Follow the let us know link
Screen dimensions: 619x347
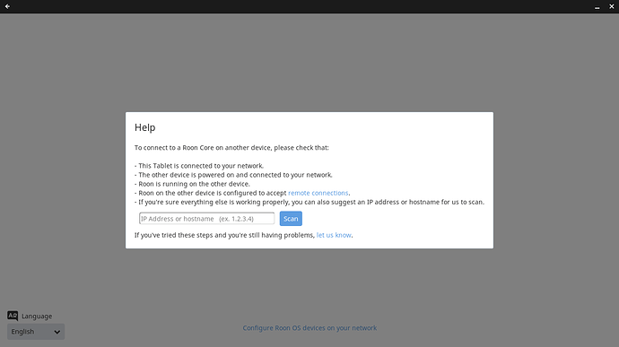click(334, 235)
